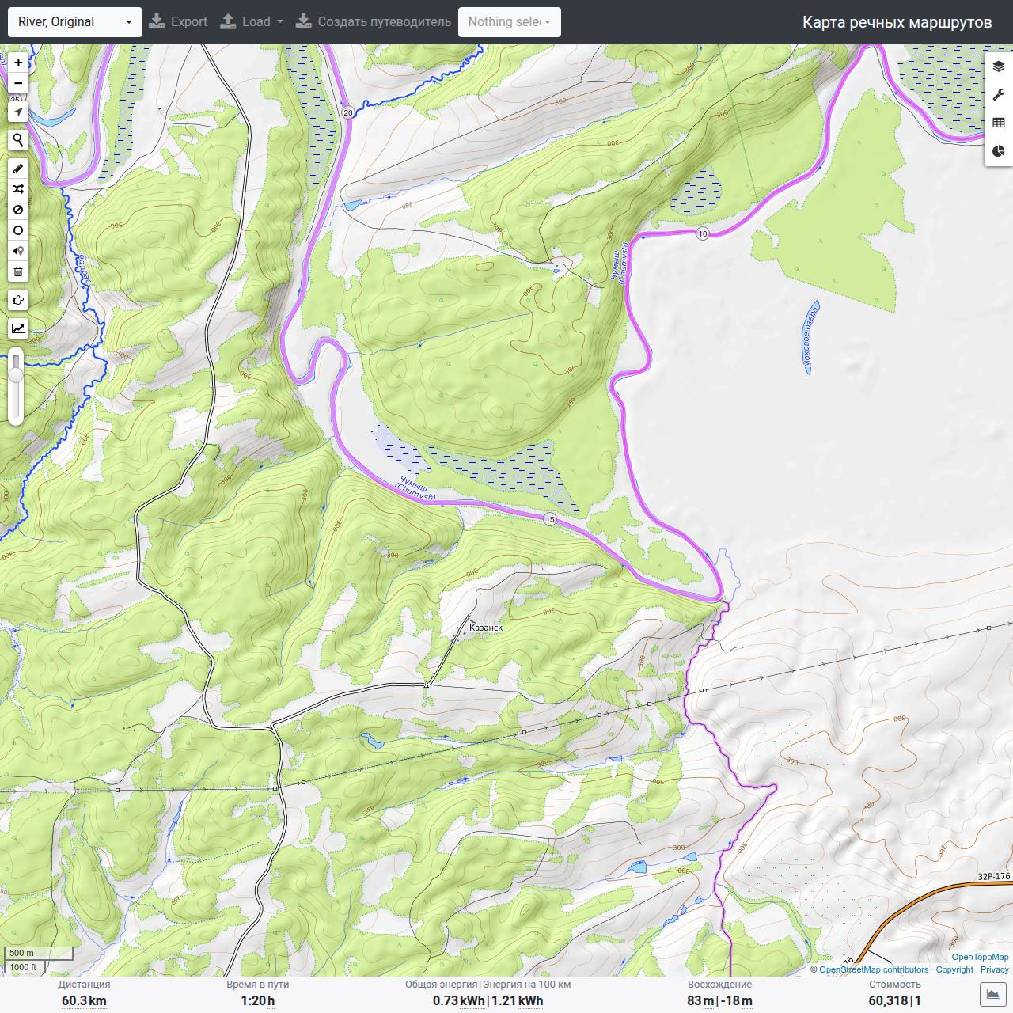The height and width of the screenshot is (1013, 1013).
Task: Open the OpenTopoMap attribution link
Action: click(980, 957)
